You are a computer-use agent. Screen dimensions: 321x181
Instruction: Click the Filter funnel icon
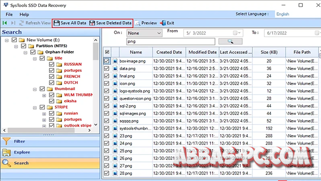click(x=7, y=141)
